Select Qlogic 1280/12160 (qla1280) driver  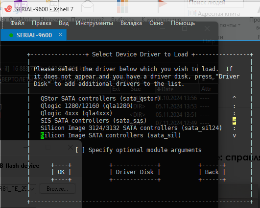tap(87, 106)
